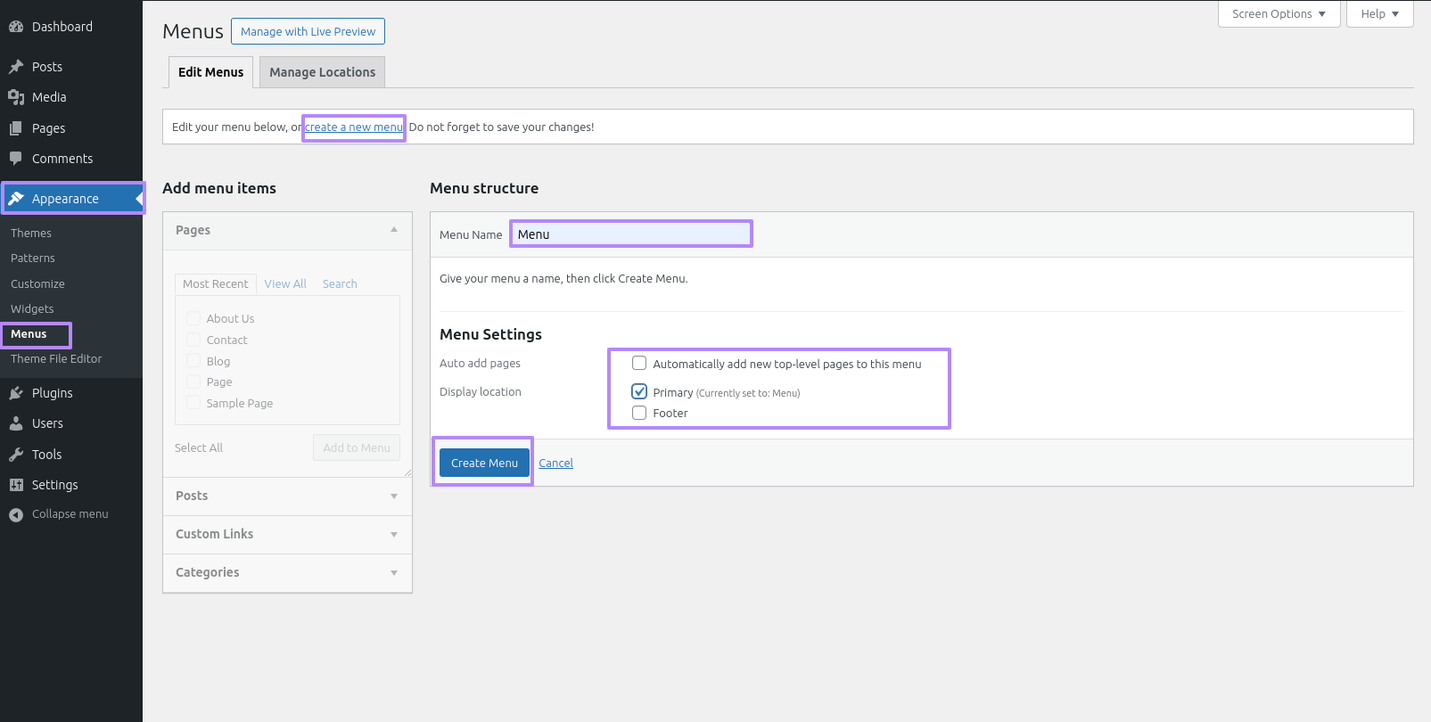Open the Screen Options dropdown
This screenshot has width=1431, height=722.
pyautogui.click(x=1279, y=14)
